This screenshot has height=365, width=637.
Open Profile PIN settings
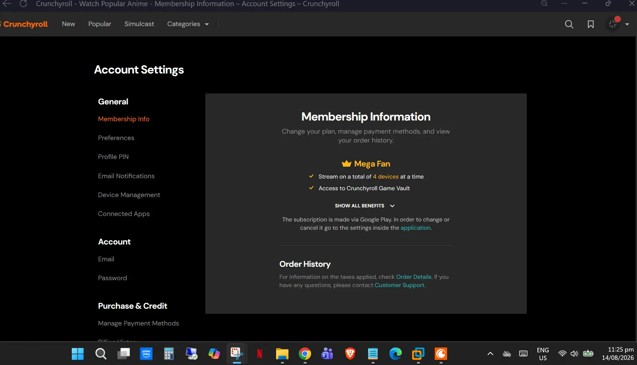tap(113, 157)
